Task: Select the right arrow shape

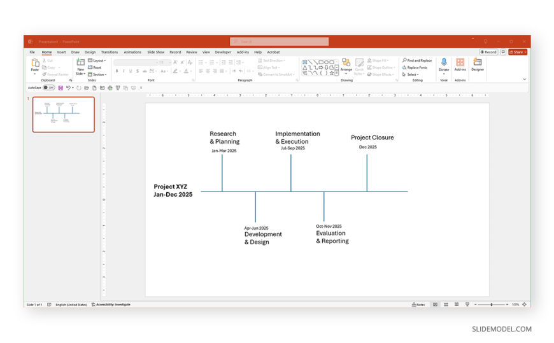Action: click(320, 67)
